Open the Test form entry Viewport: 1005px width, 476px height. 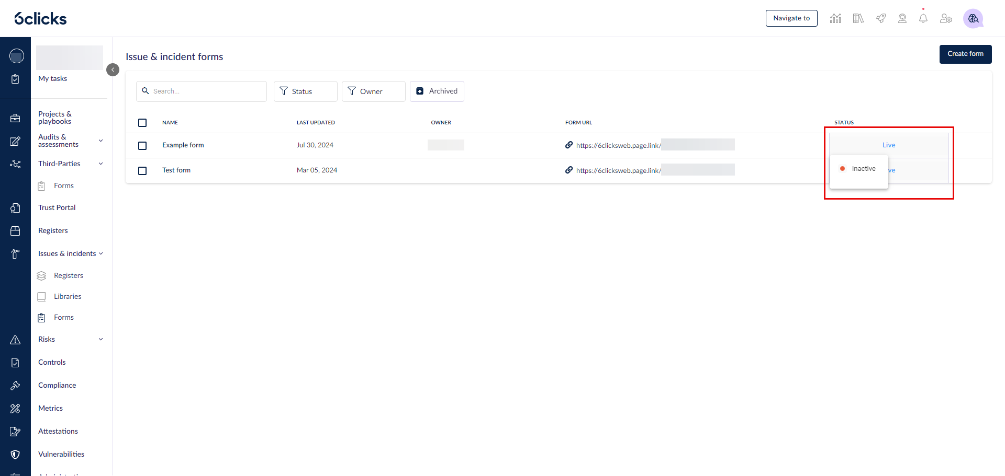pyautogui.click(x=176, y=170)
